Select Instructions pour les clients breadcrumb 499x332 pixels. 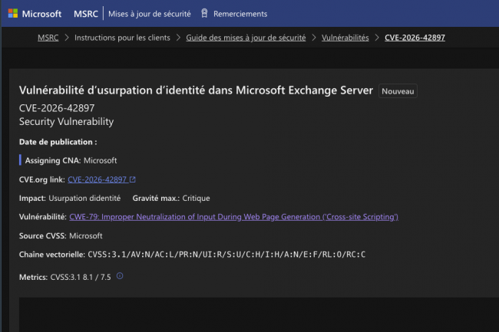point(122,38)
